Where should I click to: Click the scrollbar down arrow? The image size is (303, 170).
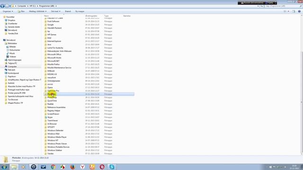pos(302,154)
